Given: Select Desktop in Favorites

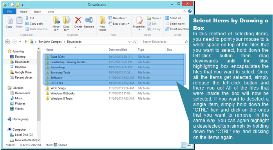Looking at the screenshot, I should tap(20, 57).
